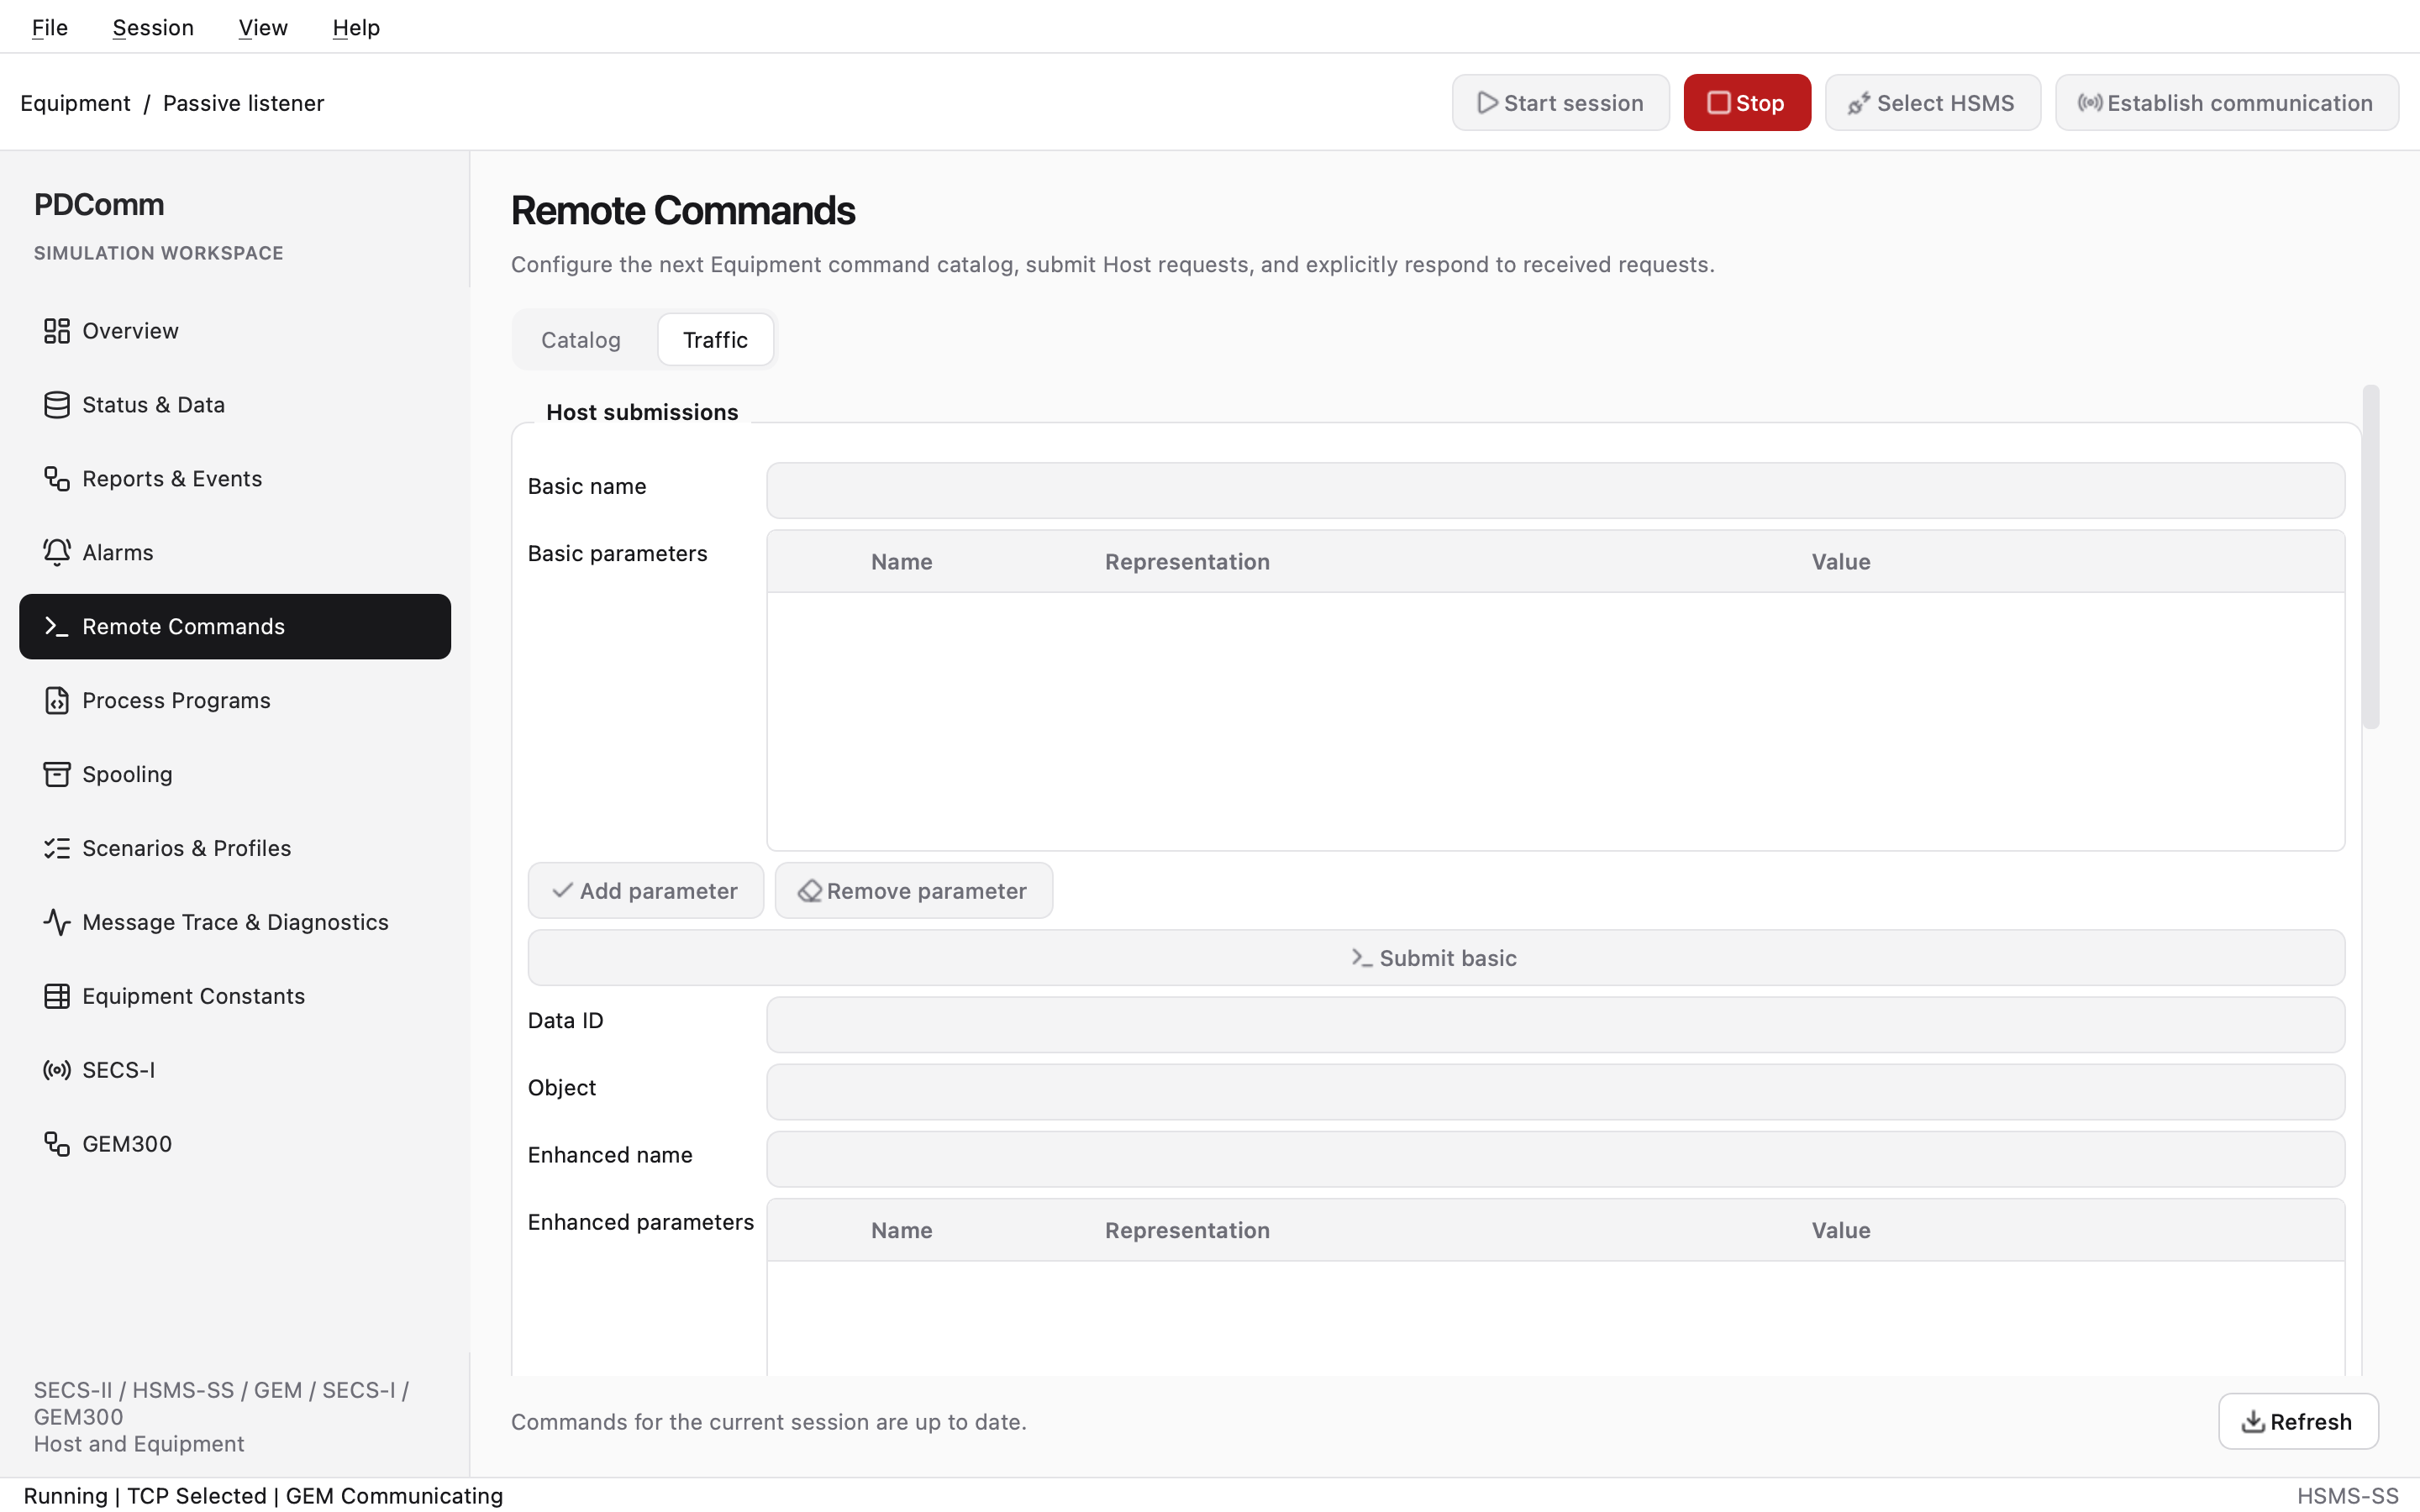This screenshot has width=2420, height=1512.
Task: Select the Traffic tab
Action: coord(715,340)
